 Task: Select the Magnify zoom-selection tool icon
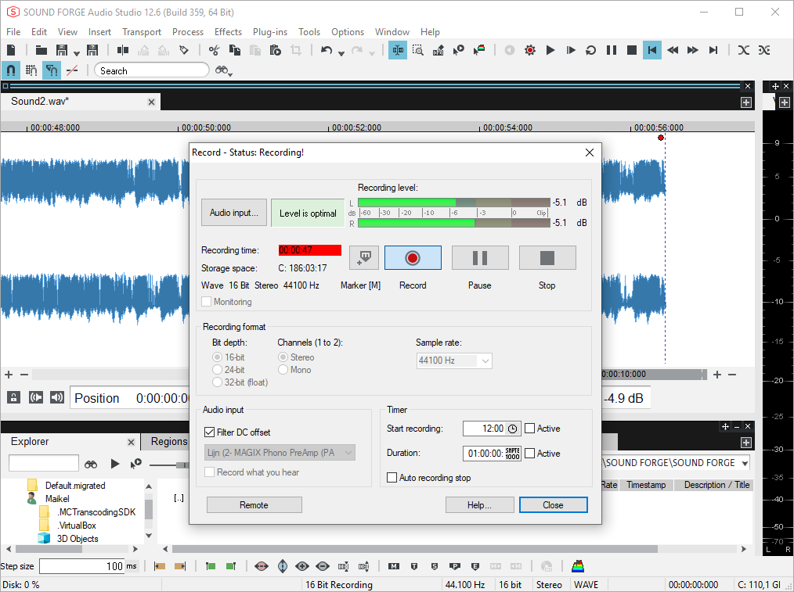pos(418,50)
